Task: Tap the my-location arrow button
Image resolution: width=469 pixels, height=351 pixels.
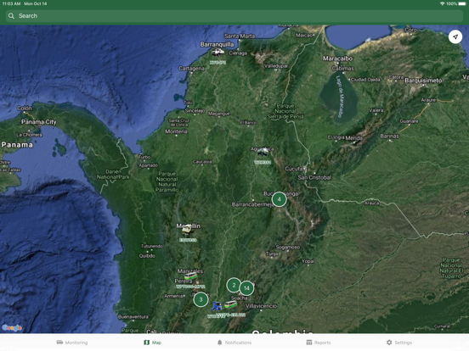Action: pos(455,37)
